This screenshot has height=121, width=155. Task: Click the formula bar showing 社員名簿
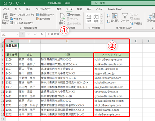(x=100, y=34)
